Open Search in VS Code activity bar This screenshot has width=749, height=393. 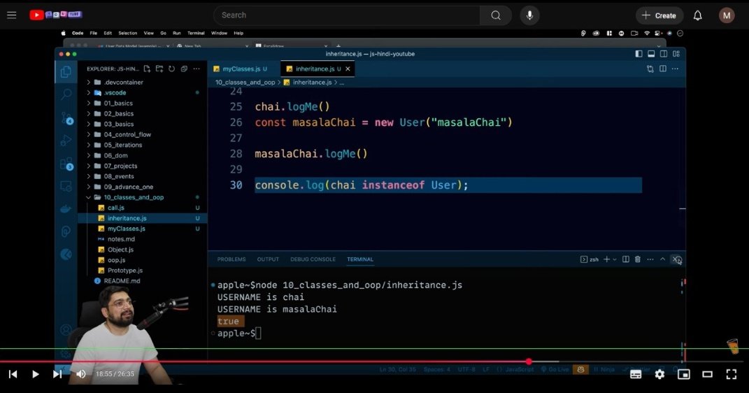(x=66, y=94)
